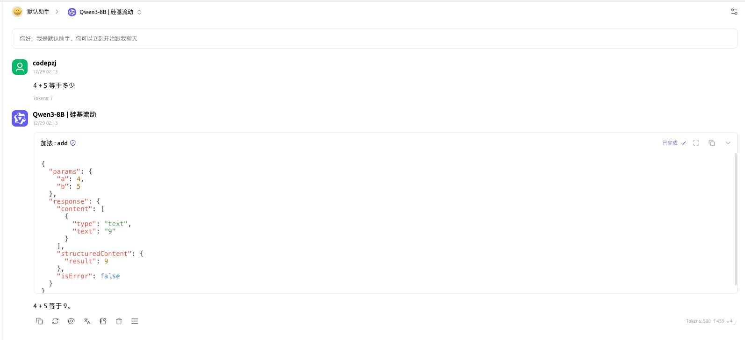Screen dimensions: 745x340
Task: Click the @ mention model icon
Action: pyautogui.click(x=71, y=321)
